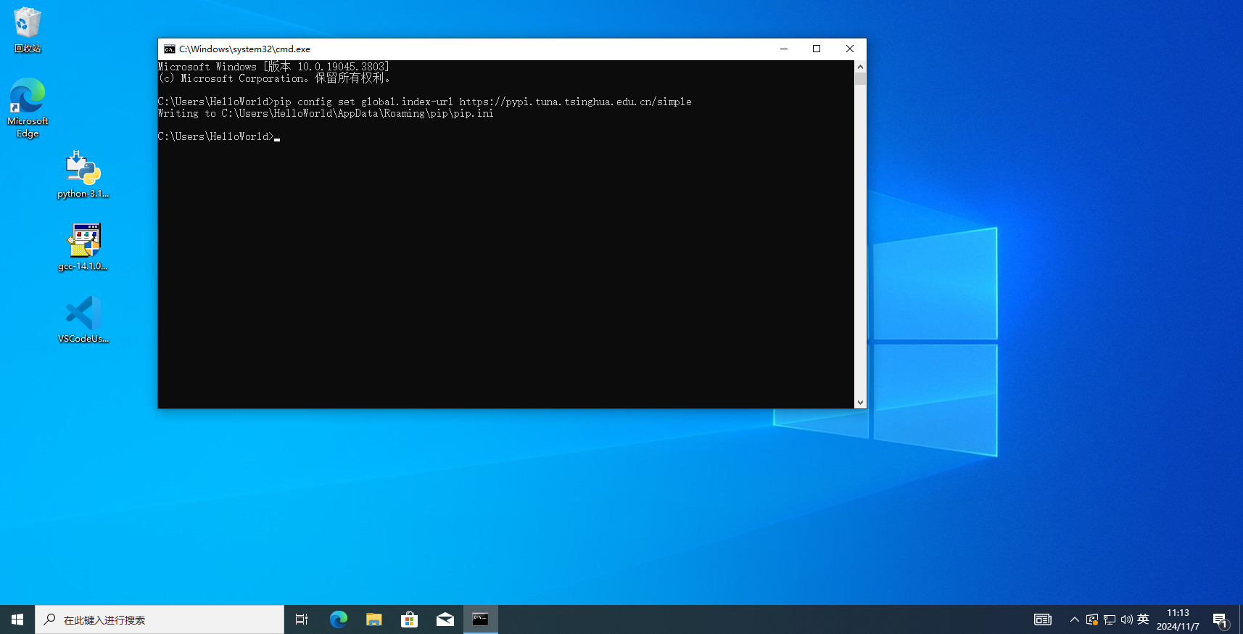The width and height of the screenshot is (1243, 634).
Task: Open the cmd.exe system menu icon
Action: click(170, 49)
